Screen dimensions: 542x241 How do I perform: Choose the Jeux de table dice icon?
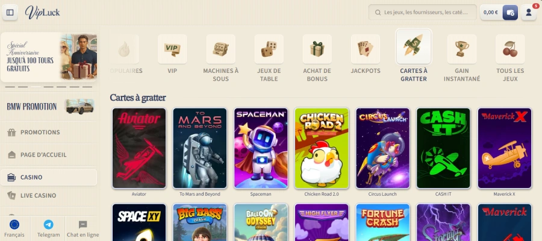click(x=269, y=49)
